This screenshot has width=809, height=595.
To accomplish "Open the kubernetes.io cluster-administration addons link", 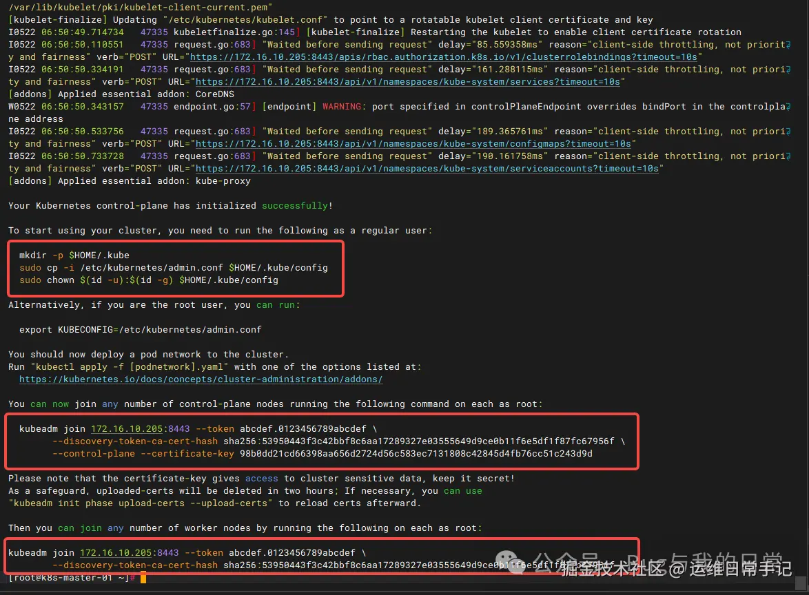I will [x=201, y=379].
